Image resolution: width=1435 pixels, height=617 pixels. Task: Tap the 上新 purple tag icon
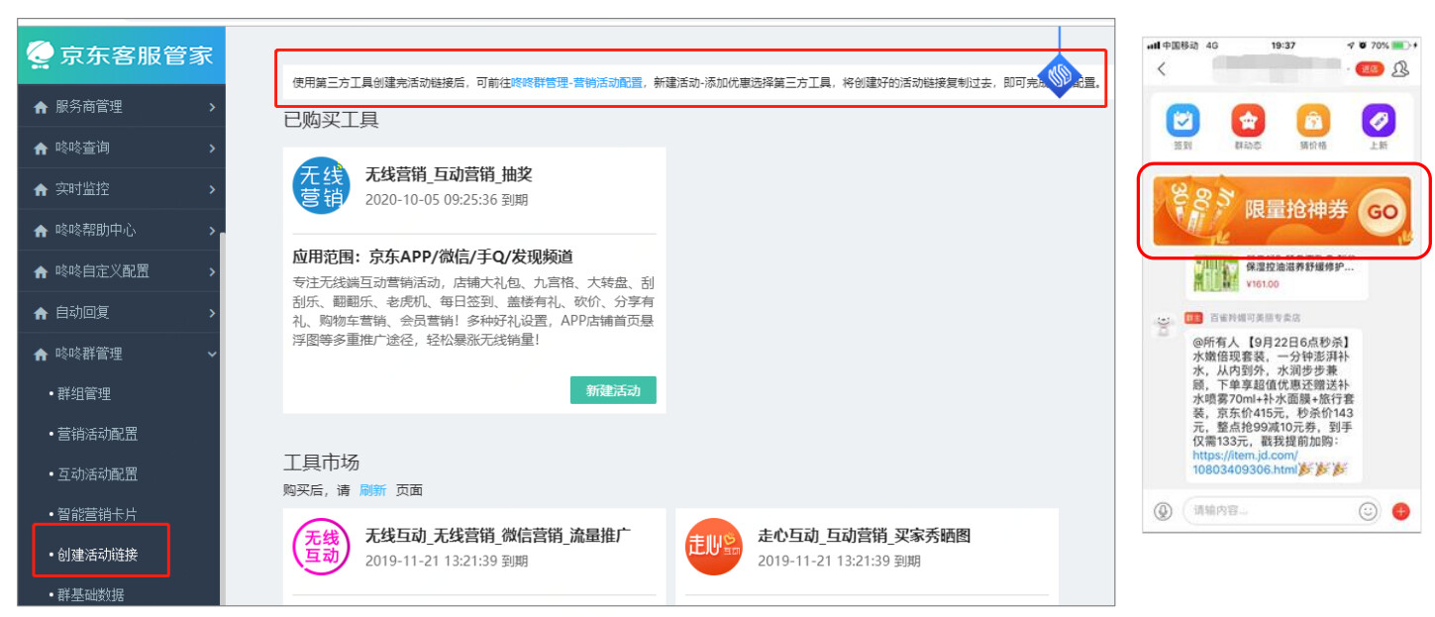click(x=1379, y=122)
